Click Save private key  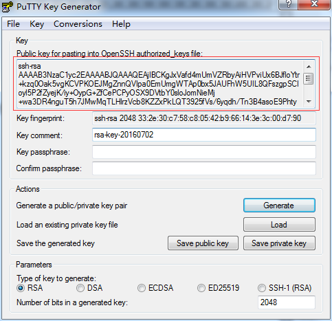[279, 243]
